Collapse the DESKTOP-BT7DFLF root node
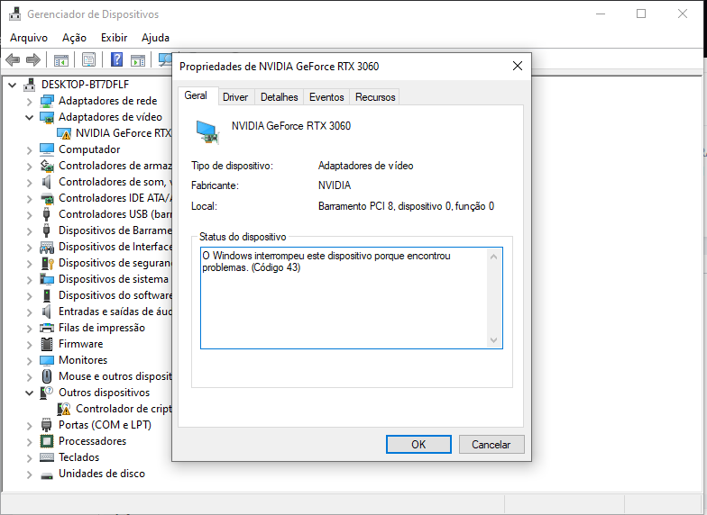The image size is (707, 515). point(13,85)
